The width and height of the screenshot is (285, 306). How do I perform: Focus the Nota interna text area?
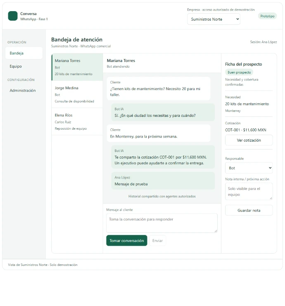[249, 192]
